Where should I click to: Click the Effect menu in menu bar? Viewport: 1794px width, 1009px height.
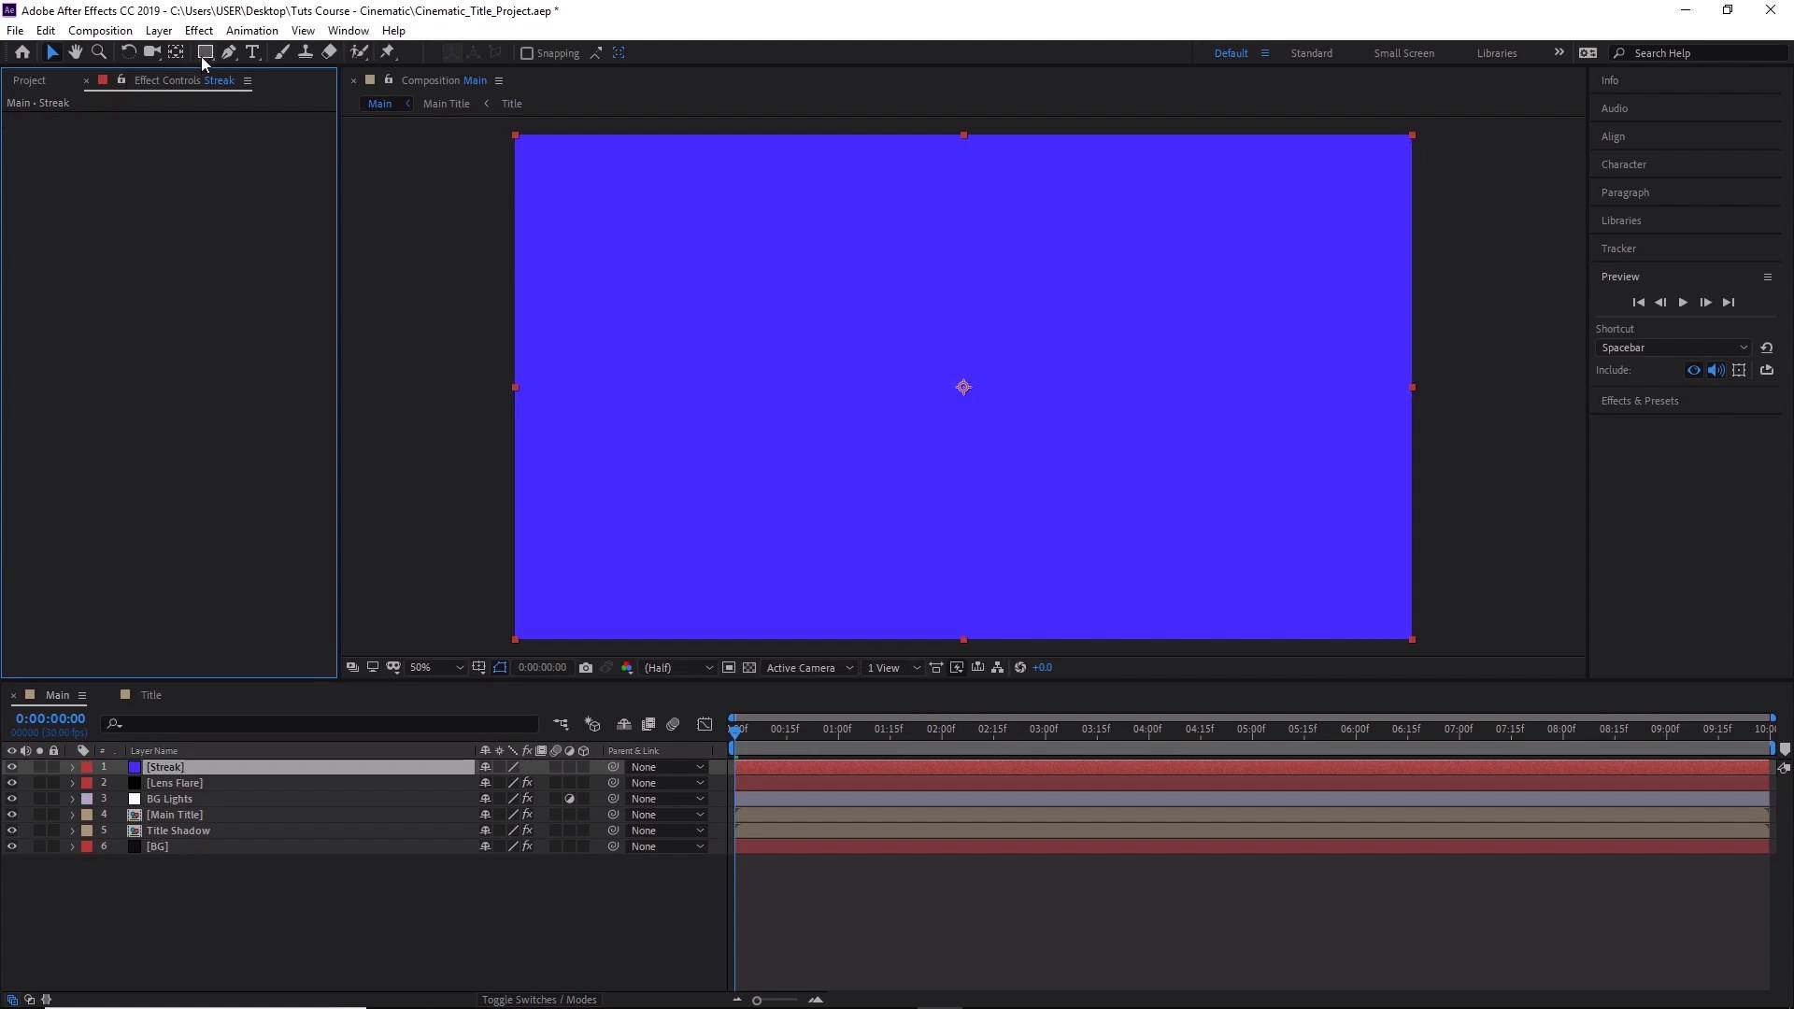[x=198, y=31]
